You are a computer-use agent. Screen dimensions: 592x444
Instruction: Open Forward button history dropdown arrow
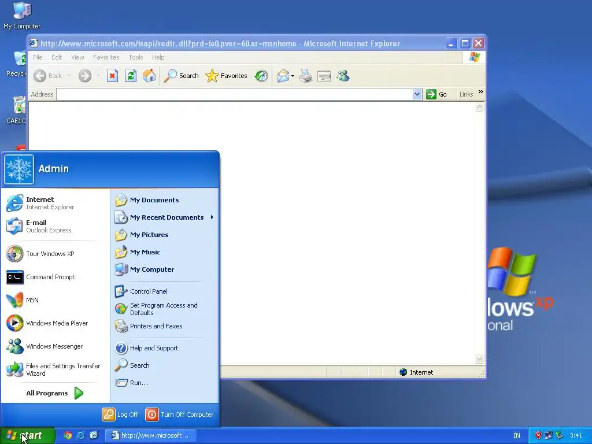[x=98, y=76]
